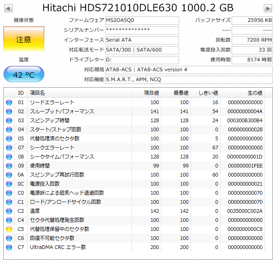Image resolution: width=276 pixels, height=263 pixels.
Task: Click the buffer size value 25956 KB
Action: (x=252, y=21)
